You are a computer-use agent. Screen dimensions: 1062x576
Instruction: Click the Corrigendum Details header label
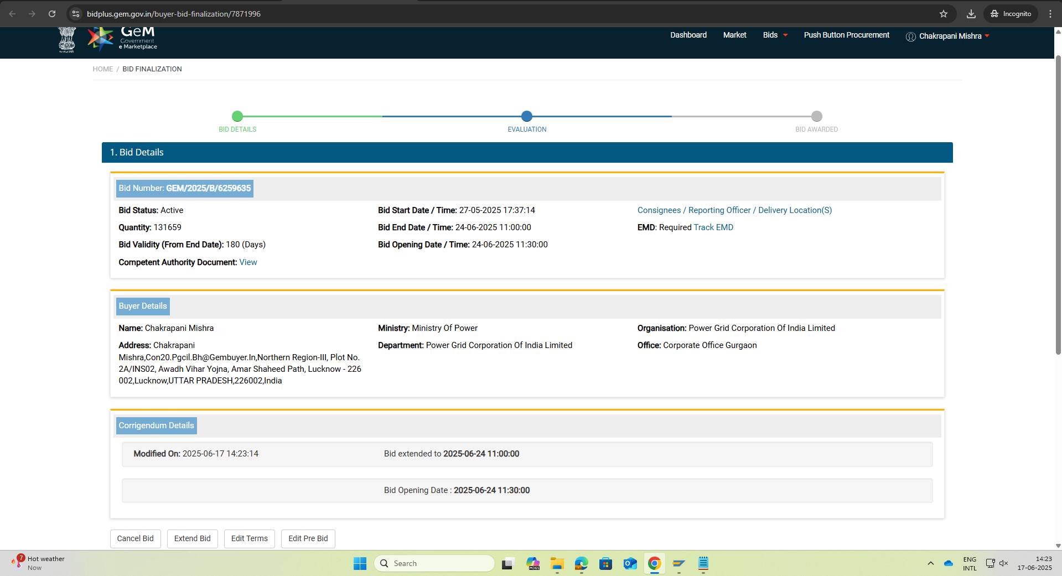point(157,425)
